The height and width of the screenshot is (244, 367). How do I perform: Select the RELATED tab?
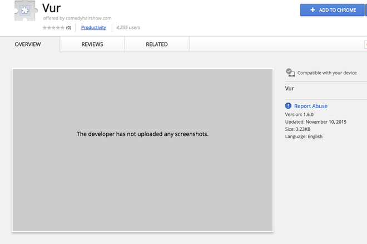157,44
